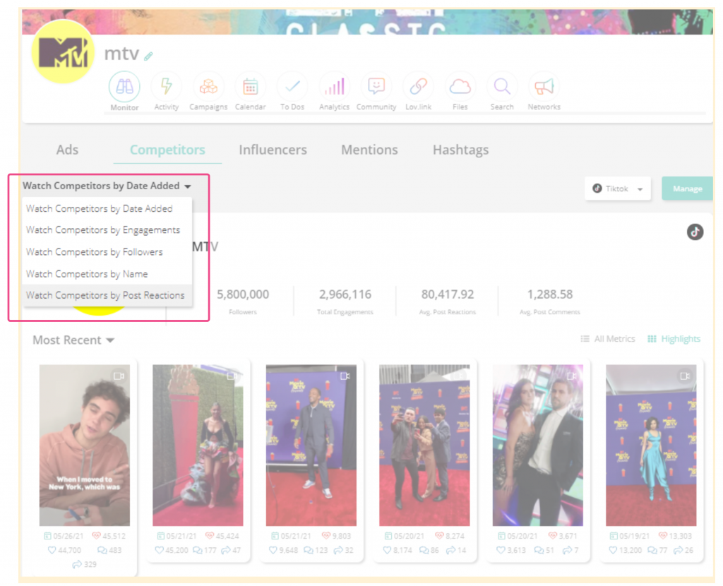Open the Tiktok network dropdown
The height and width of the screenshot is (586, 723).
point(618,189)
